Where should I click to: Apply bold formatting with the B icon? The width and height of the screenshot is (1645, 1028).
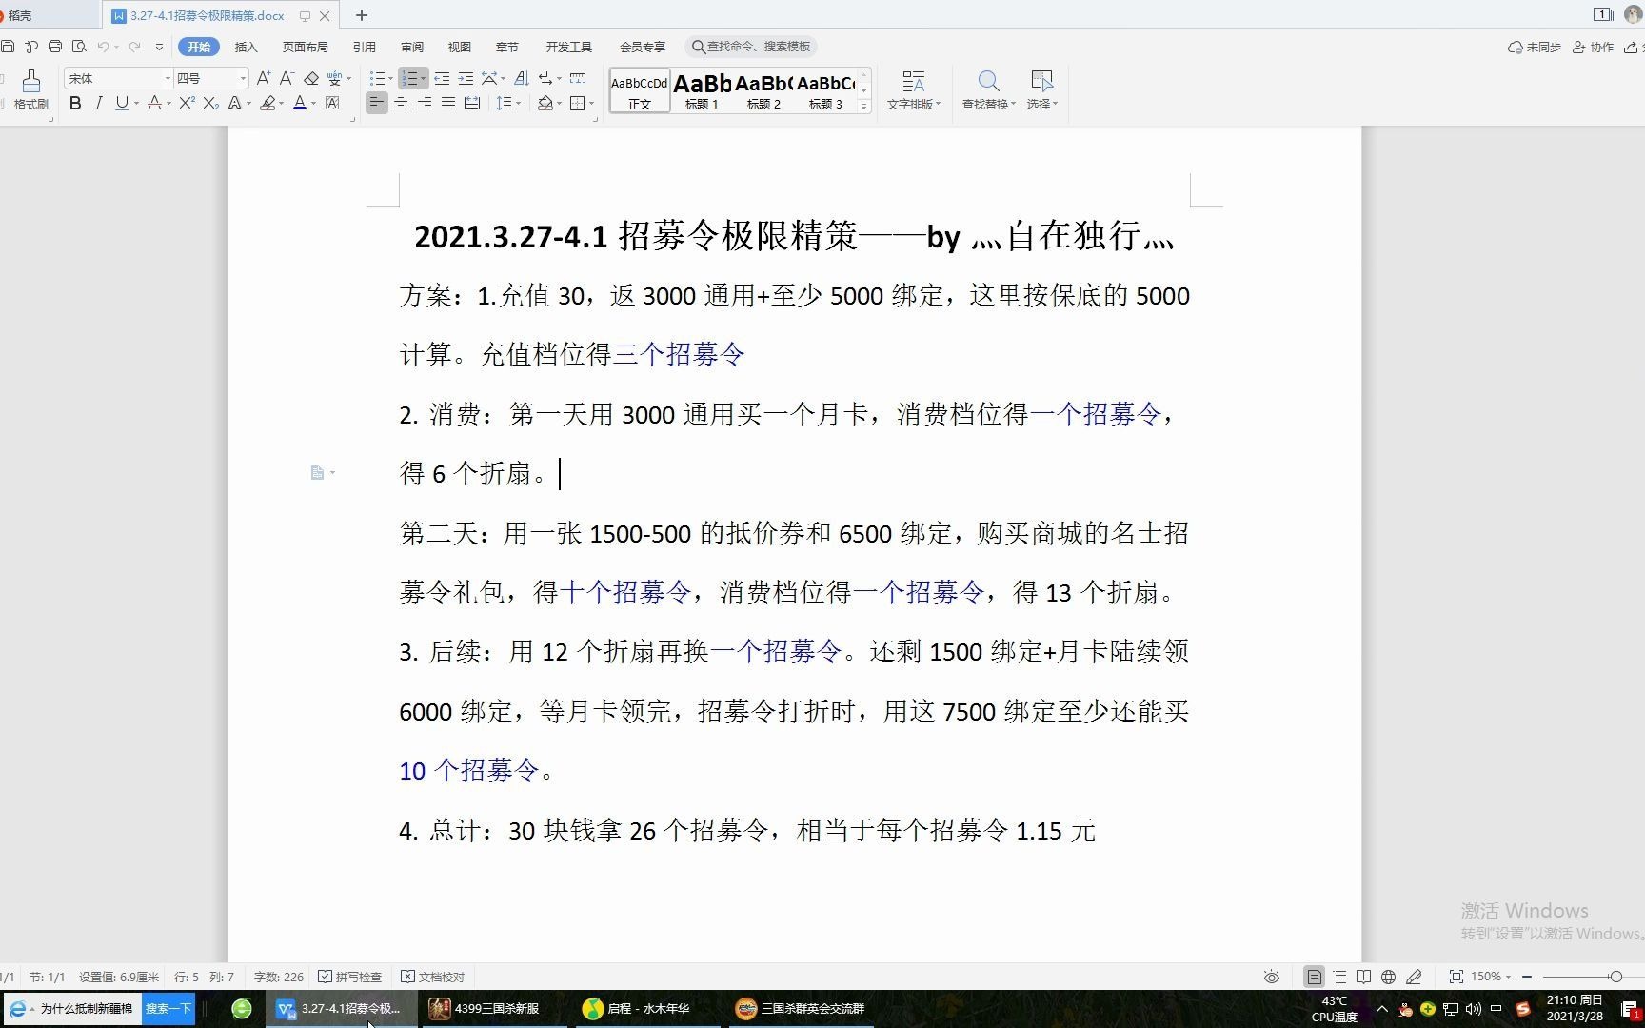pos(75,104)
